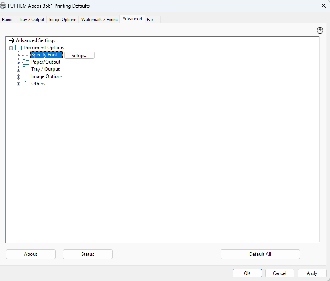Click the Others folder icon

click(x=26, y=84)
